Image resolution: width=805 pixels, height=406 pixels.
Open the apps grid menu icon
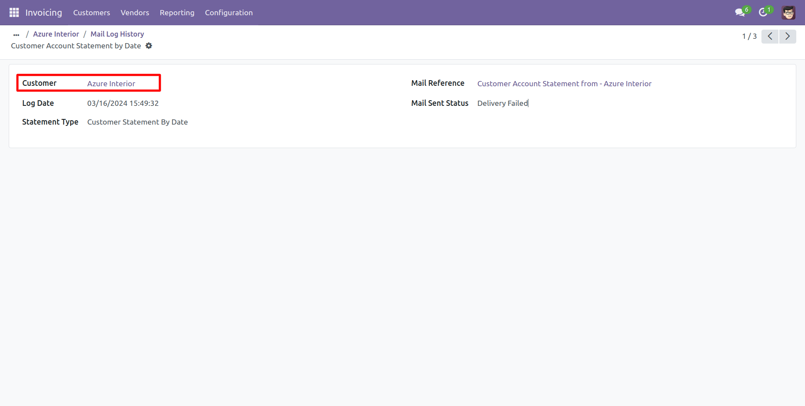pos(14,13)
